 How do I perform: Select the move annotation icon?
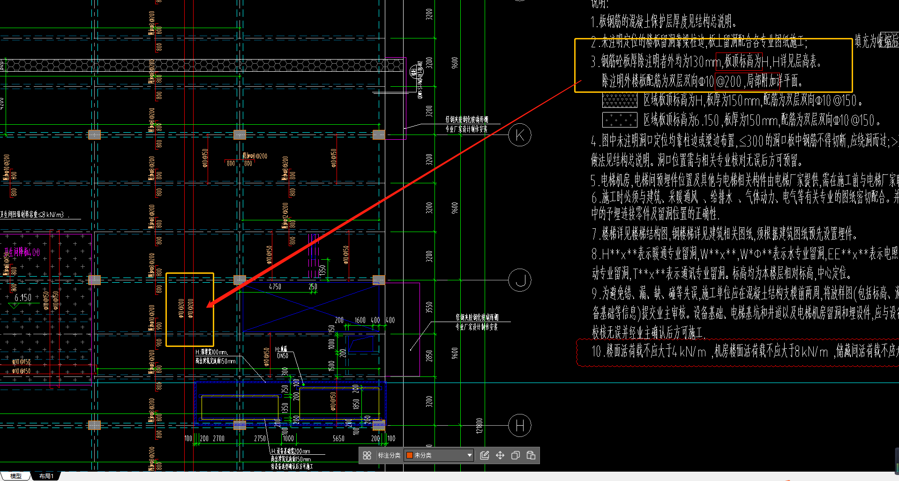click(500, 455)
